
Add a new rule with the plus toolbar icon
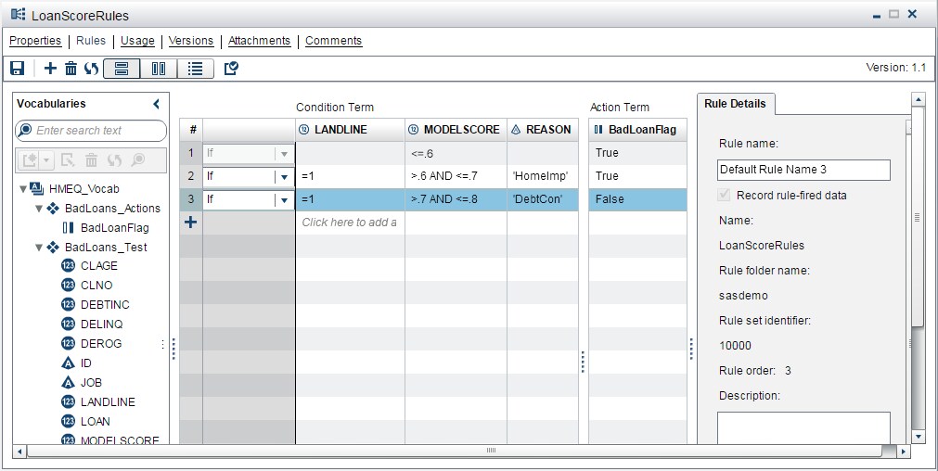click(x=50, y=68)
